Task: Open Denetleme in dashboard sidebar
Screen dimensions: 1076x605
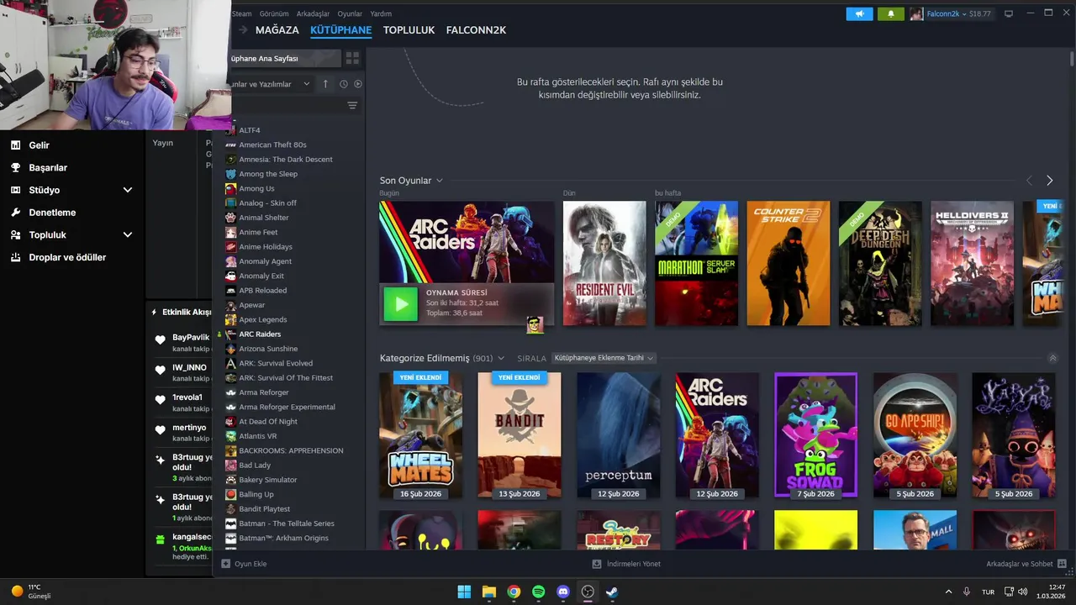Action: 52,213
